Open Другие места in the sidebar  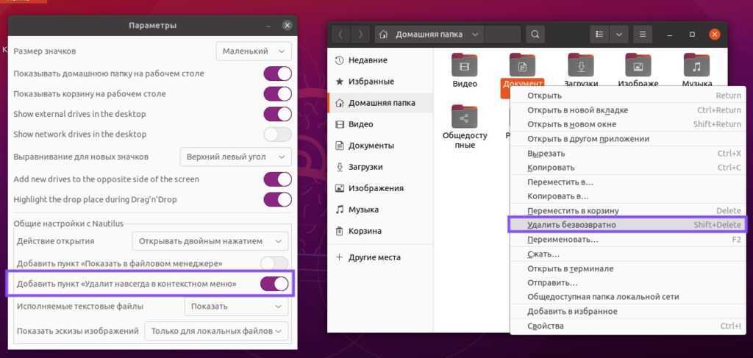point(380,257)
